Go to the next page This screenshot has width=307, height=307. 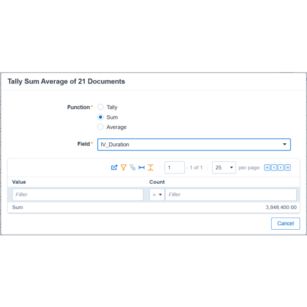coord(281,168)
